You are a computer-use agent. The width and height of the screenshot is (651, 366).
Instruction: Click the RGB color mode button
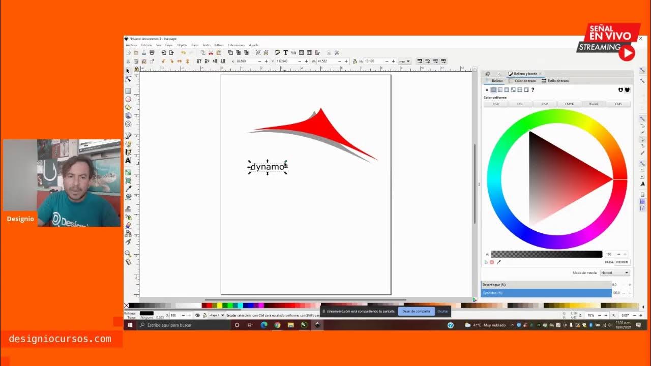point(495,104)
